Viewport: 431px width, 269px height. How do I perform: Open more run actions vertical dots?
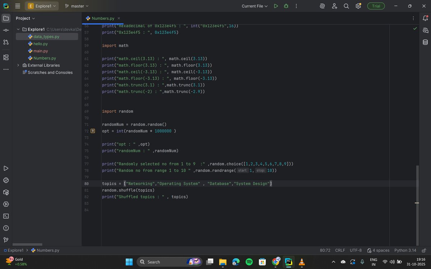point(296,6)
